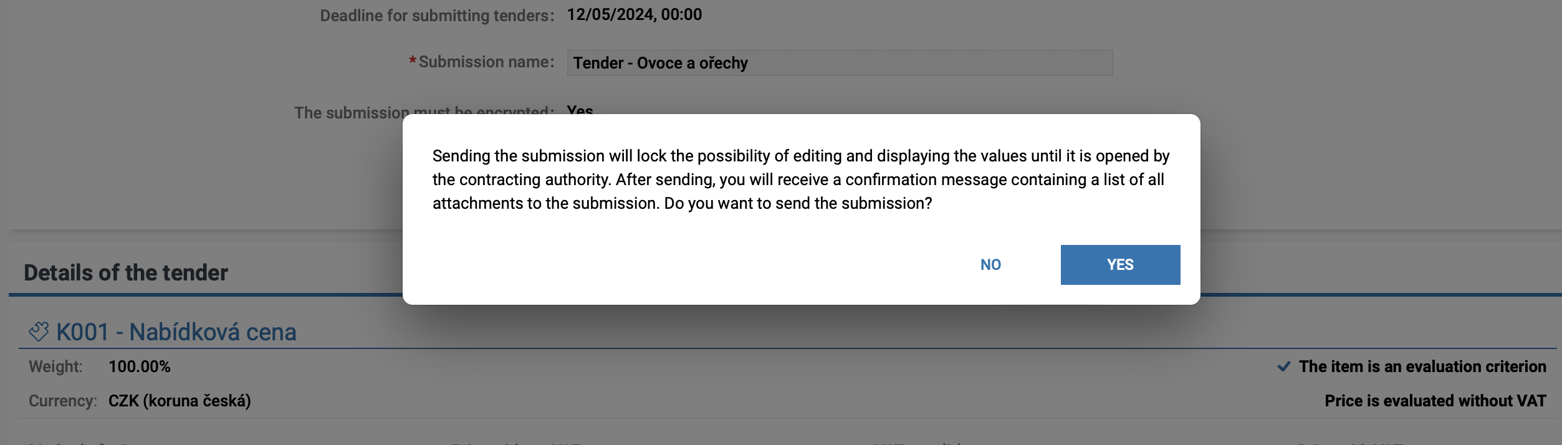Click the Currency value CZK (koruna česká)

(180, 401)
